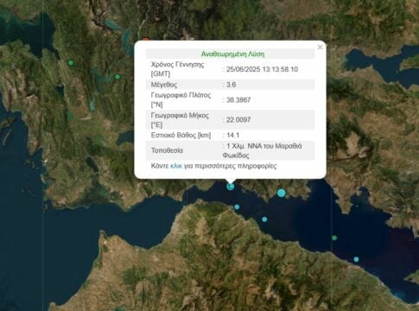Select the green marker nearest the western gulf
This screenshot has height=311, width=419.
coord(71,62)
